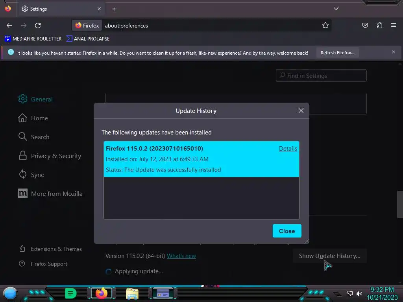Click the update status text line
The image size is (403, 302).
163,170
